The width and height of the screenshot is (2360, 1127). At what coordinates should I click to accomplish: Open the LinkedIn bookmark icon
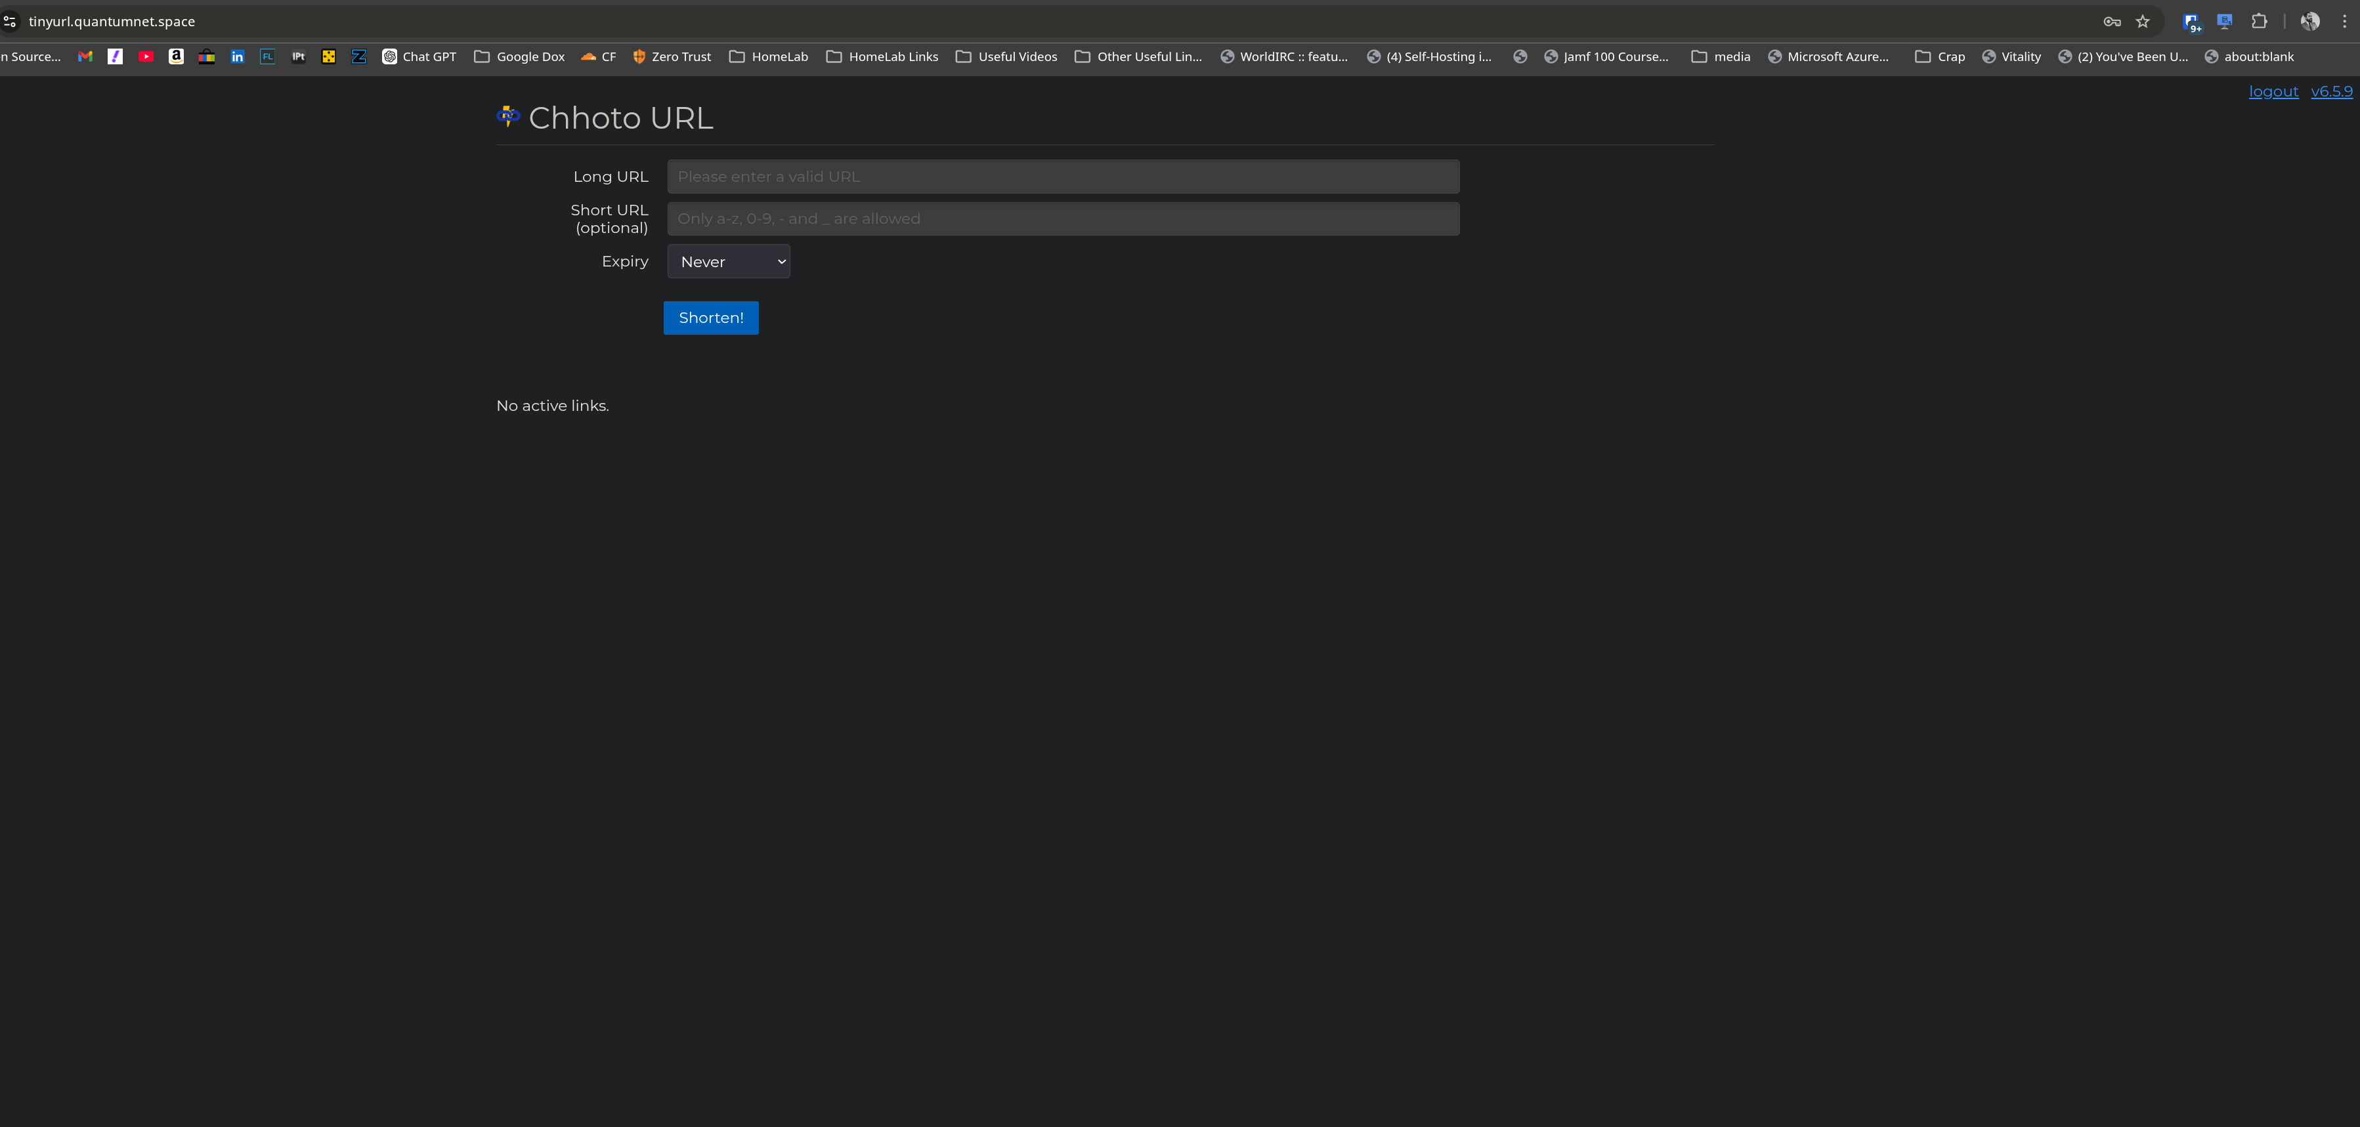pos(237,57)
